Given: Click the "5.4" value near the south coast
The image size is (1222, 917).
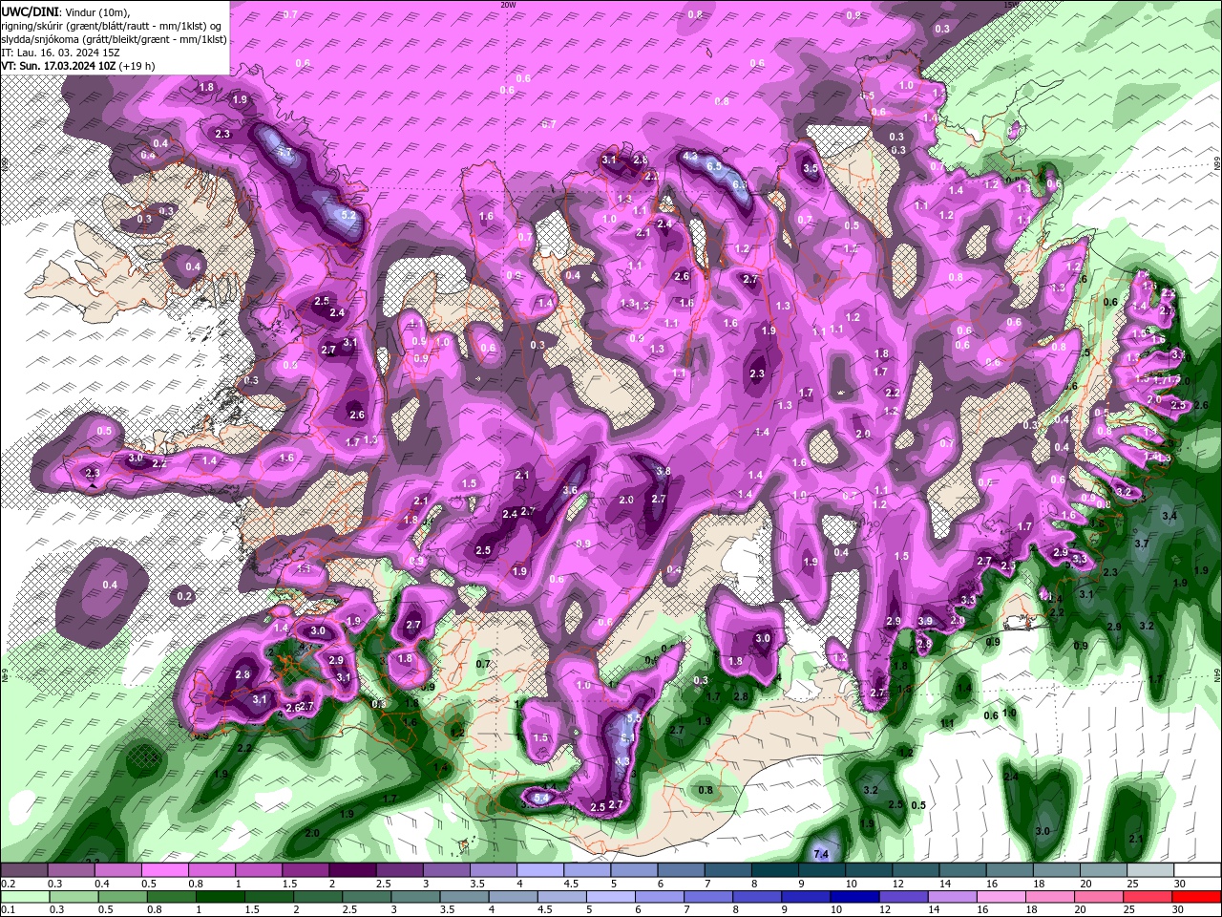Looking at the screenshot, I should click(x=541, y=798).
